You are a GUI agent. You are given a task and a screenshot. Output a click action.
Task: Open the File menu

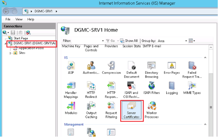tap(8, 19)
